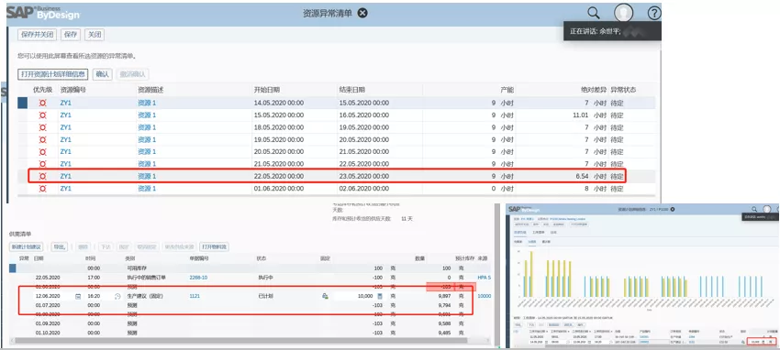
Task: Click the fixed-status icon in the 生产建议 row
Action: tap(324, 296)
